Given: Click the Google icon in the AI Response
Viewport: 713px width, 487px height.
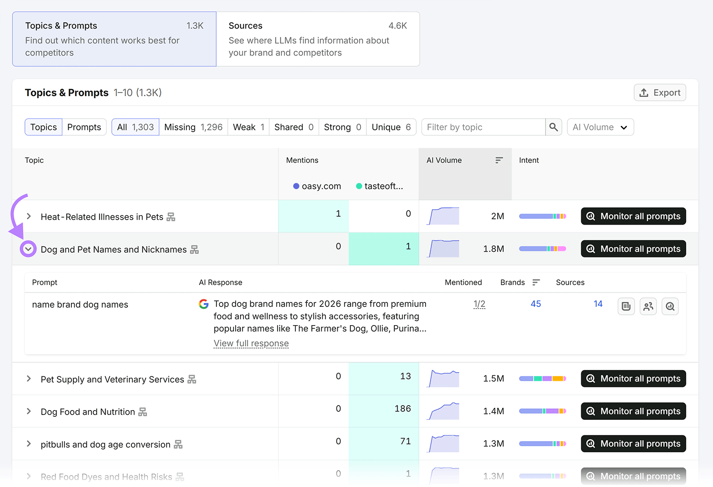Looking at the screenshot, I should pyautogui.click(x=204, y=304).
